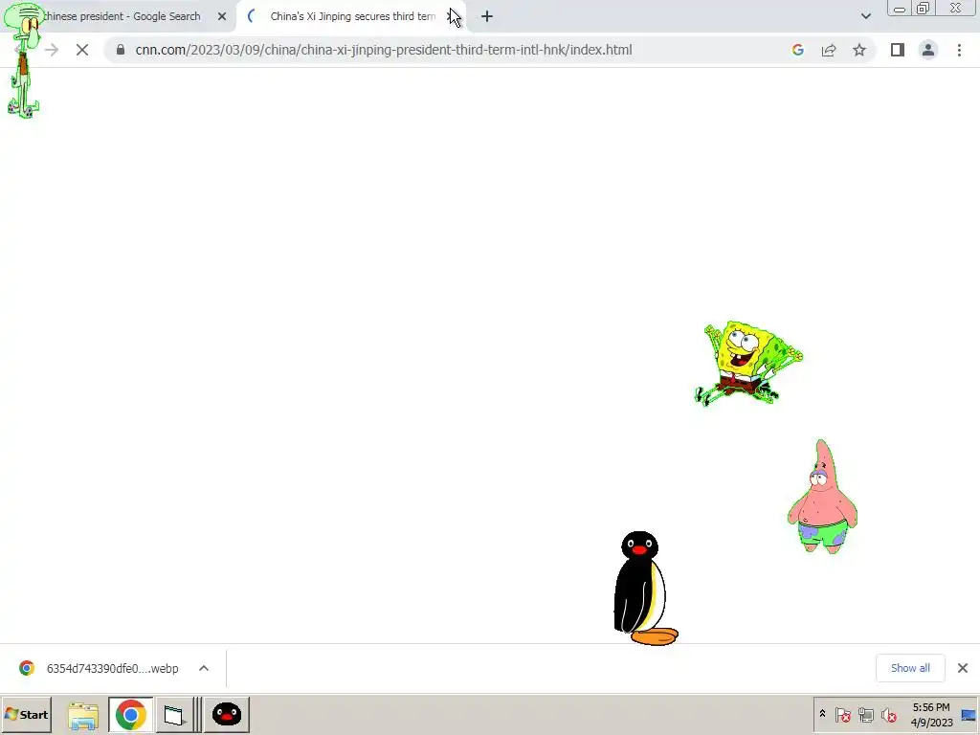The height and width of the screenshot is (735, 980).
Task: Open clock showing 5:56 PM
Action: 931,714
